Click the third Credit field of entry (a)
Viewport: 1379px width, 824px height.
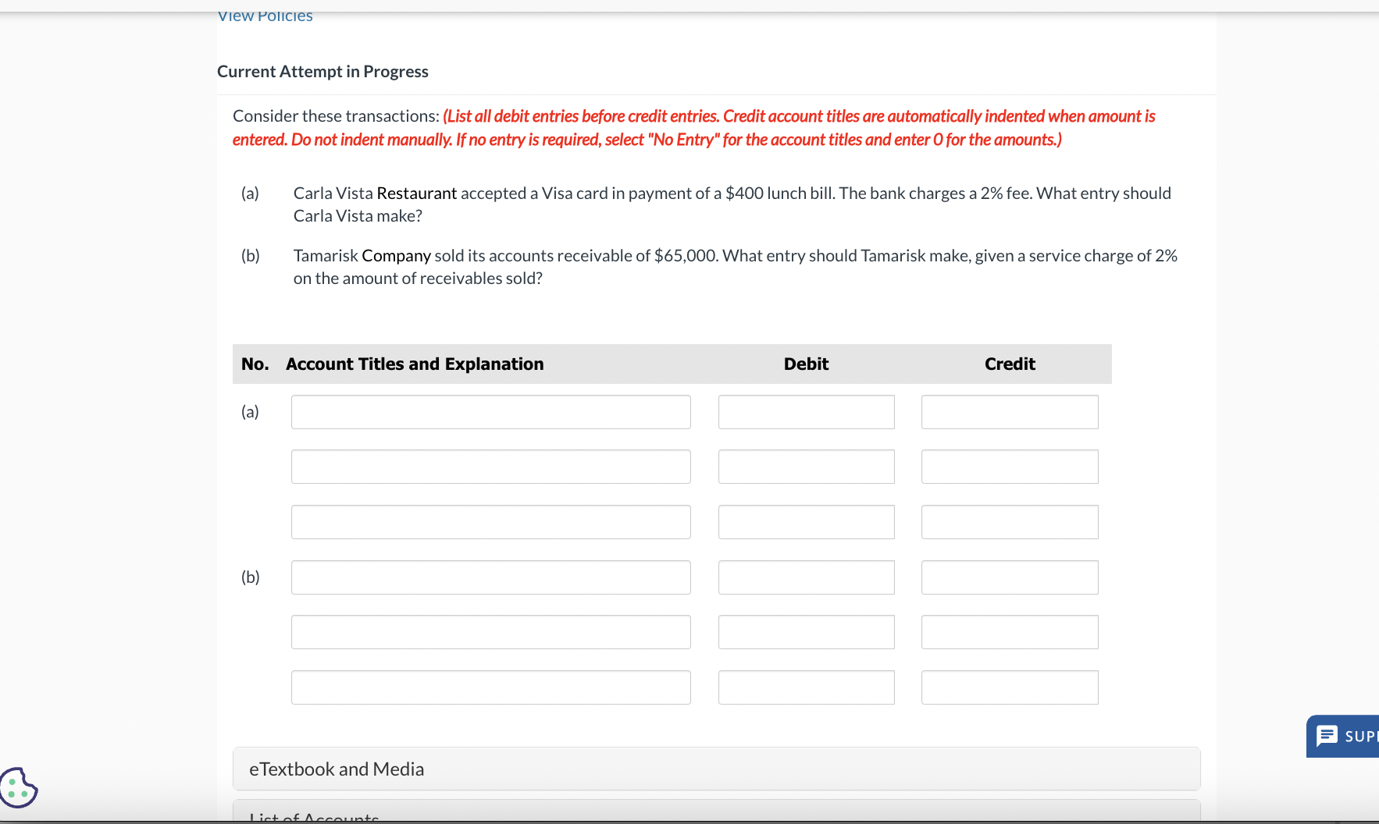pos(1009,521)
